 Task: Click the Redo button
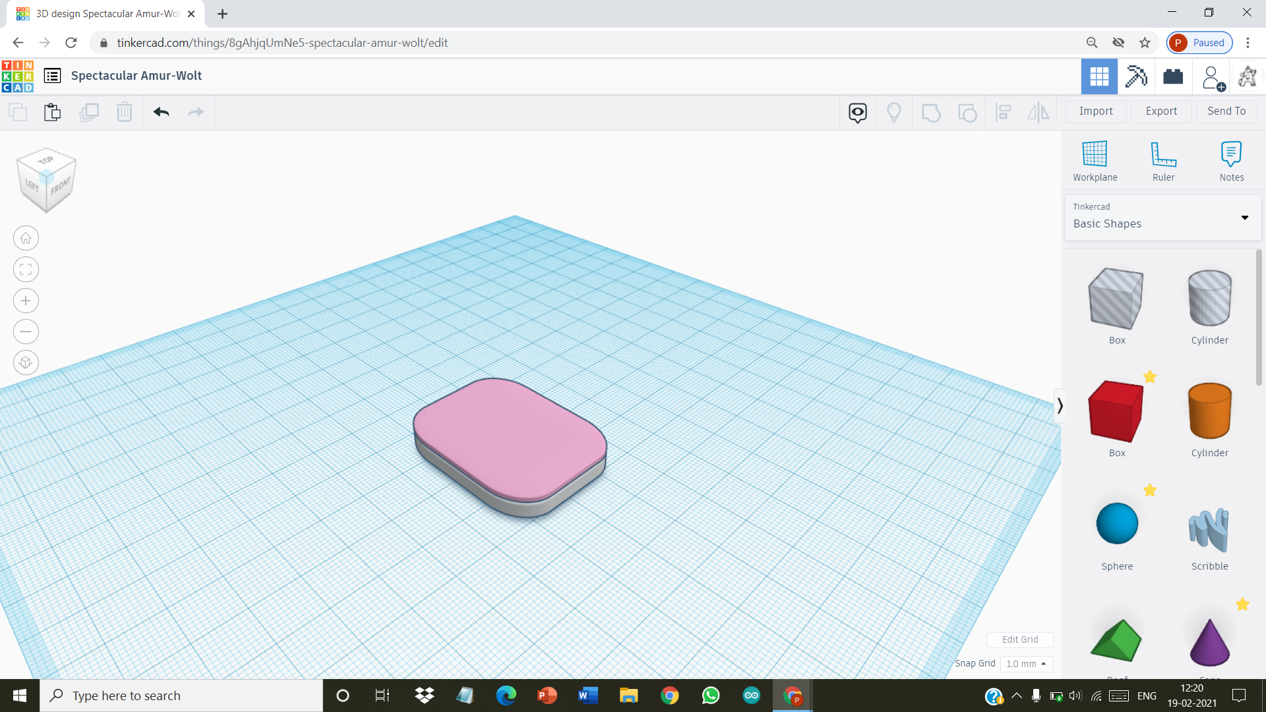(196, 111)
